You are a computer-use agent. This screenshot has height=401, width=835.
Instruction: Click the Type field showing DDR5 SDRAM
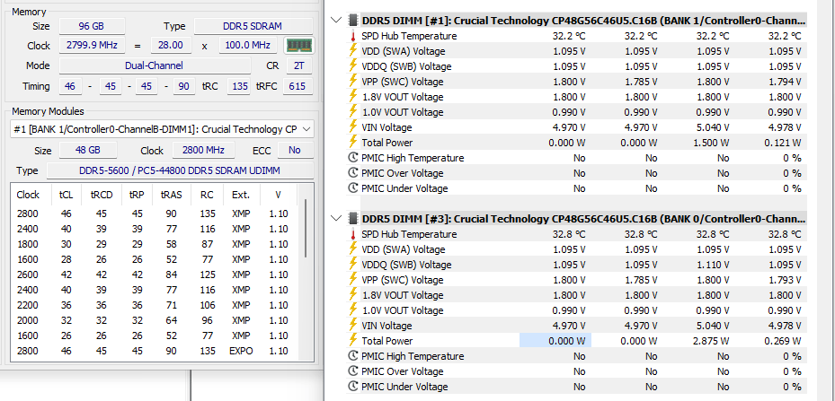coord(253,26)
